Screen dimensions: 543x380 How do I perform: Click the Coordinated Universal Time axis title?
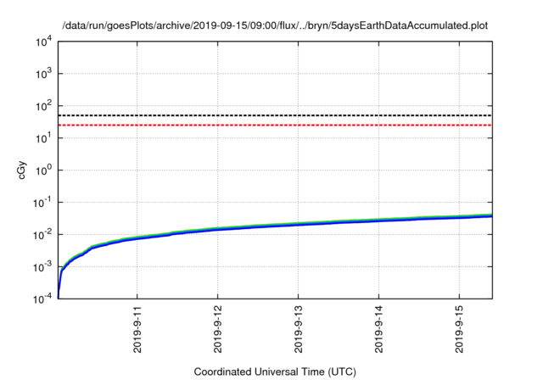(x=275, y=372)
